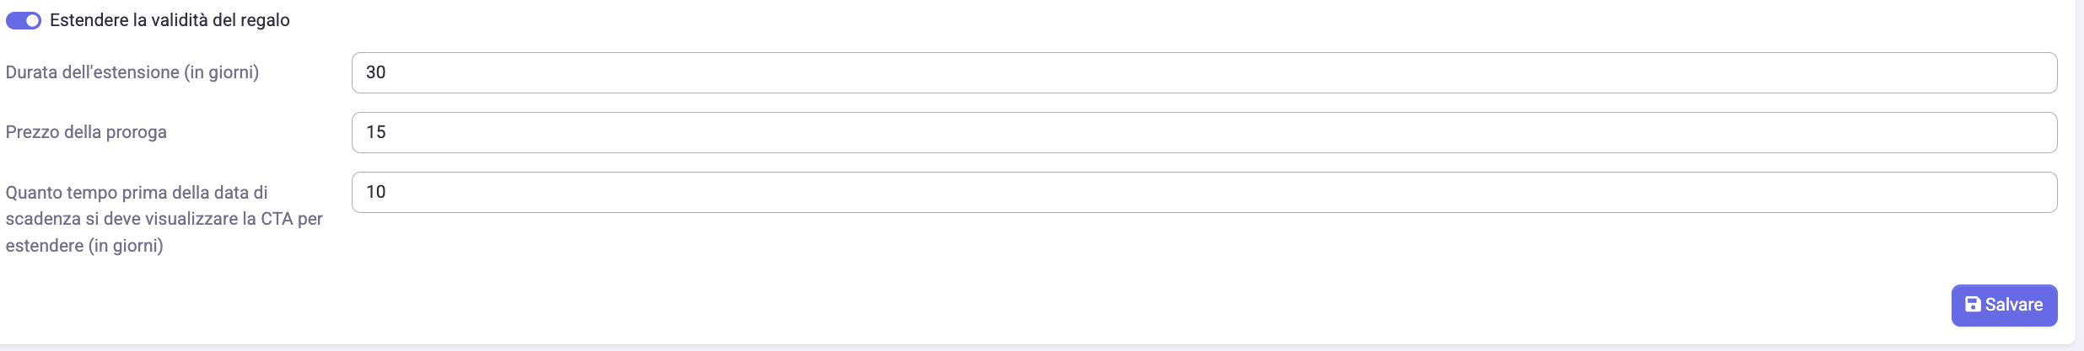Screen dimensions: 2084x351
Task: Click the Estendere la validità del regalo label
Action: (x=170, y=20)
